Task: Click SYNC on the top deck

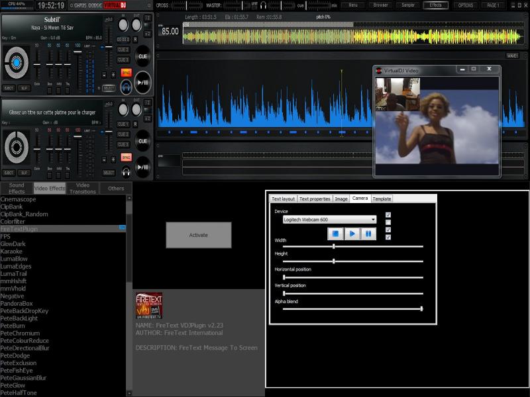Action: pyautogui.click(x=126, y=73)
